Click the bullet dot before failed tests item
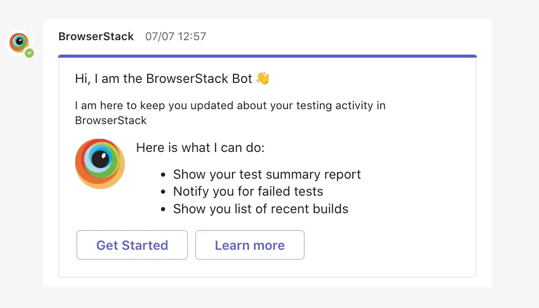 [163, 193]
